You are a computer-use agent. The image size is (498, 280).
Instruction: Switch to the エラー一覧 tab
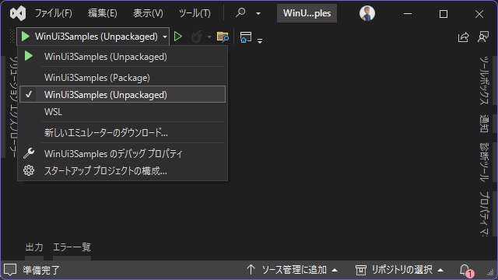[x=72, y=247]
